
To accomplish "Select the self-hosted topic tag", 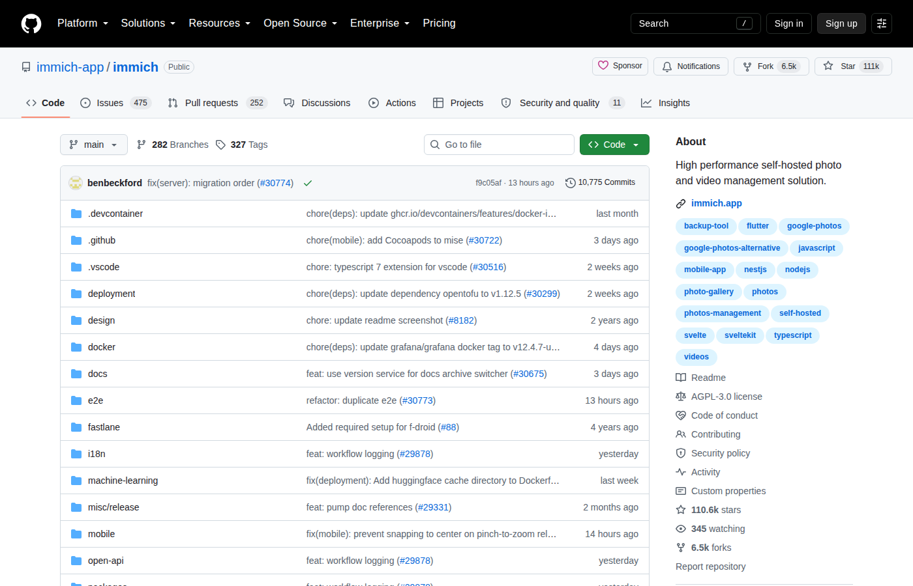I will click(800, 313).
